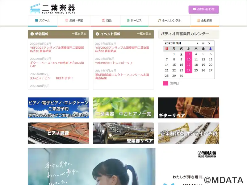Open the ギターリペア banner
Screen dimensions: 247x185
[189, 108]
